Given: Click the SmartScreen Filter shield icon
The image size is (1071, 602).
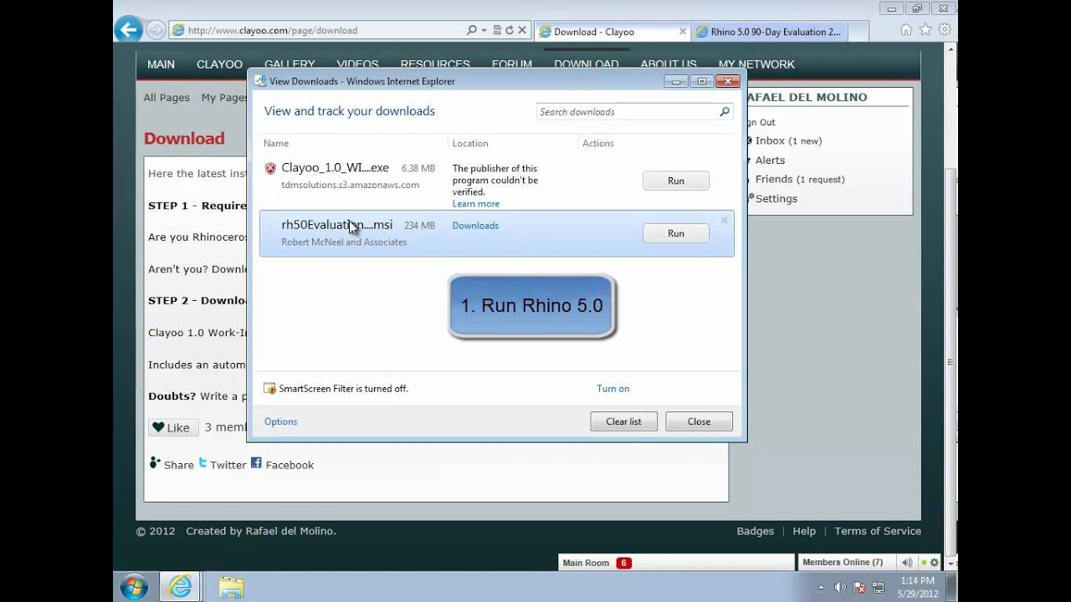Looking at the screenshot, I should (x=269, y=389).
